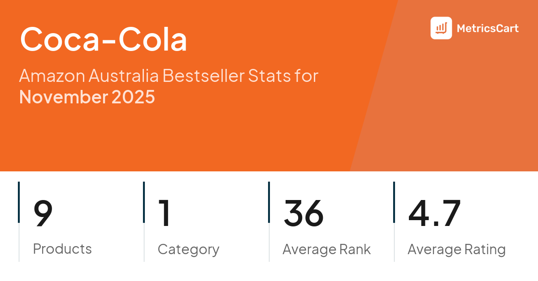Click the lighter orange diagonal panel under the logo

pyautogui.click(x=448, y=112)
